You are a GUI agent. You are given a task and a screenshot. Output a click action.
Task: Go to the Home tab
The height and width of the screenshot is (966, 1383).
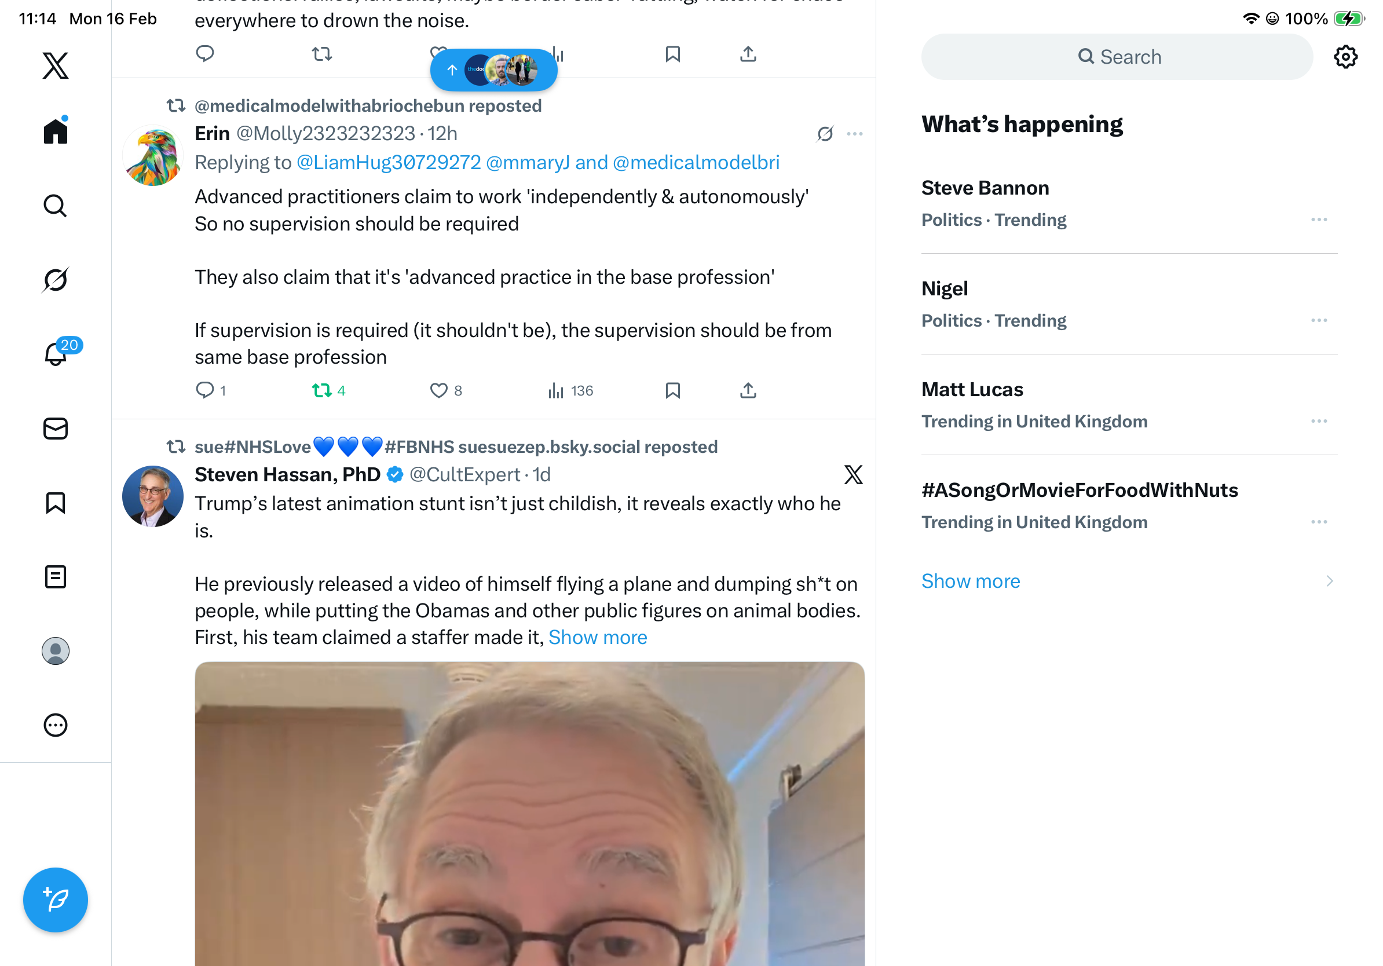coord(56,130)
